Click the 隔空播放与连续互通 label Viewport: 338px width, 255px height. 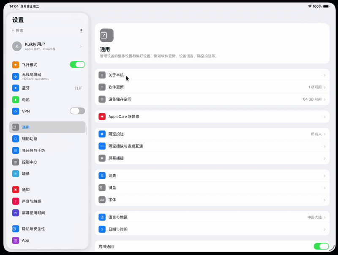pos(125,146)
